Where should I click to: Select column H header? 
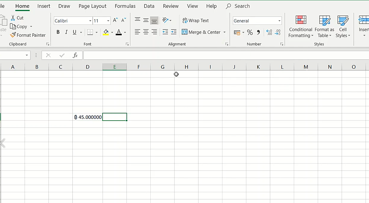coord(186,67)
